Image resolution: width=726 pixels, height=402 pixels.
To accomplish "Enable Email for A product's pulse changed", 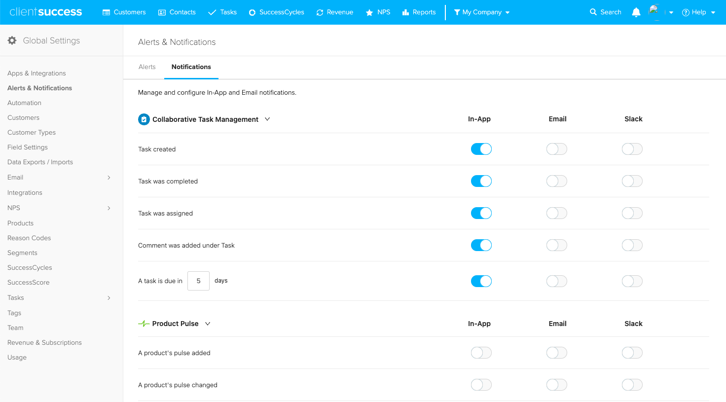I will [x=557, y=385].
